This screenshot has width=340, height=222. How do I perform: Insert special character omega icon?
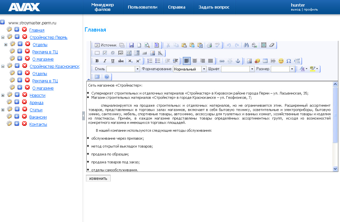click(289, 61)
